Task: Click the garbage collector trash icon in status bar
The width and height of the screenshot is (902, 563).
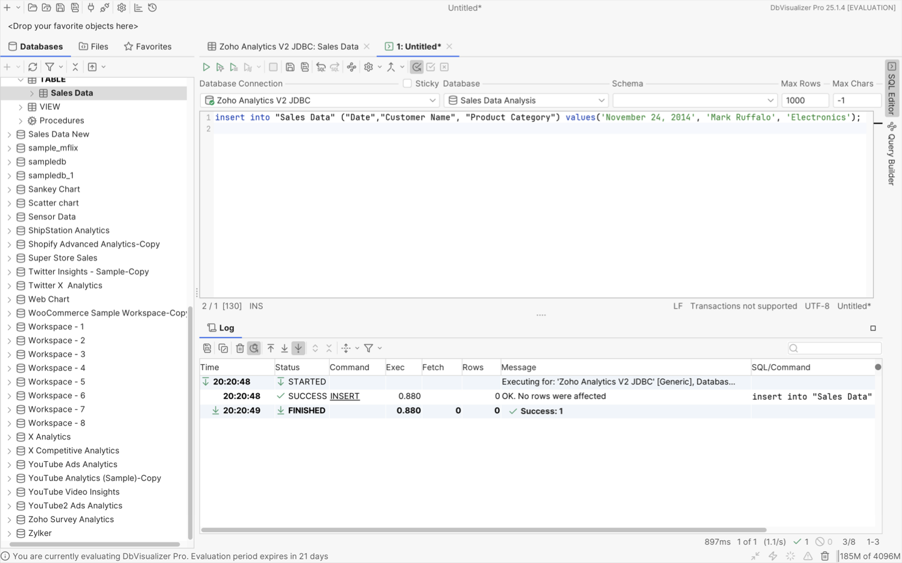Action: [825, 556]
